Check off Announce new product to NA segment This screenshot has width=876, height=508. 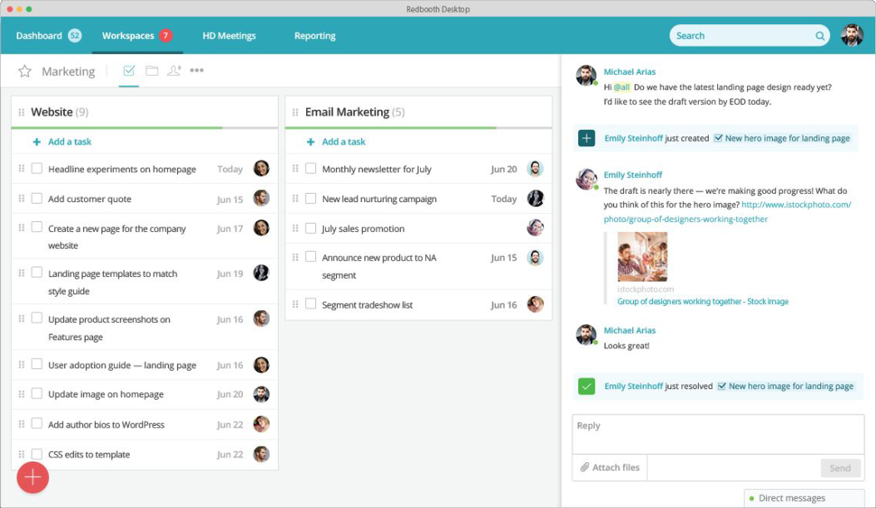pyautogui.click(x=311, y=256)
